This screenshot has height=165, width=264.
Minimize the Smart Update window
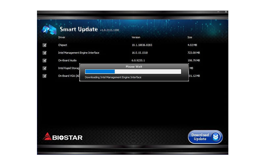click(x=218, y=12)
